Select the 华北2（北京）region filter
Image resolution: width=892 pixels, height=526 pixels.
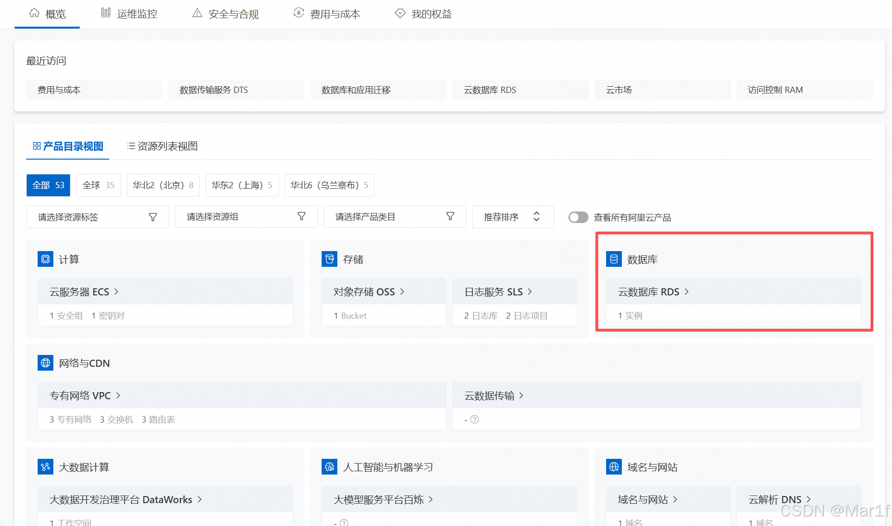(x=163, y=185)
